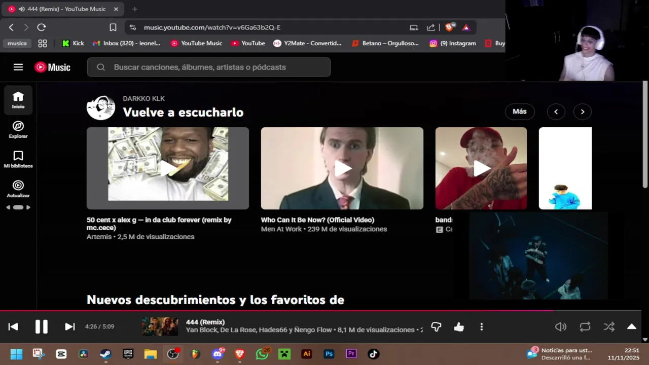Go to Inicio in the sidebar

tap(18, 100)
